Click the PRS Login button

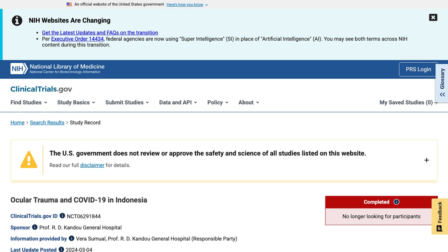tap(418, 69)
